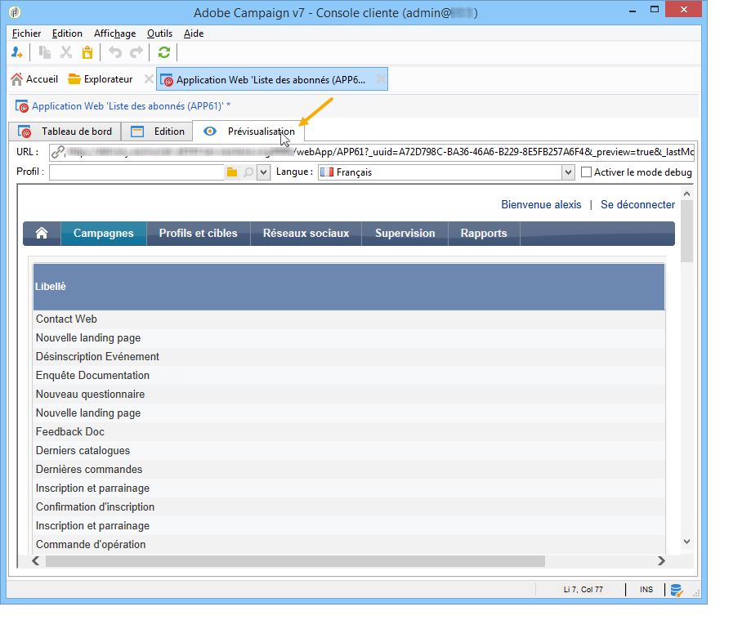Screen dimensions: 751x638
Task: Open the Outils menu
Action: pos(159,33)
